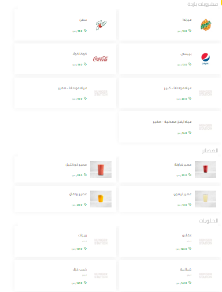Click the Pepsi logo icon

[x=205, y=59]
